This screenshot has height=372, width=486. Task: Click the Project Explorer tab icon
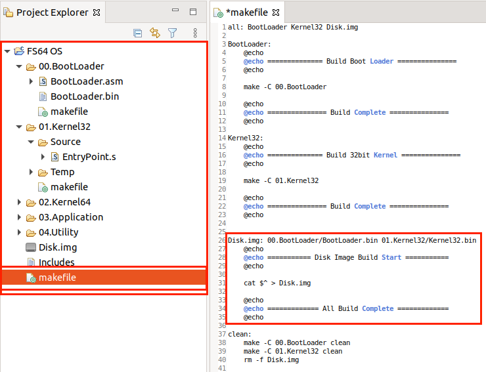click(x=8, y=12)
